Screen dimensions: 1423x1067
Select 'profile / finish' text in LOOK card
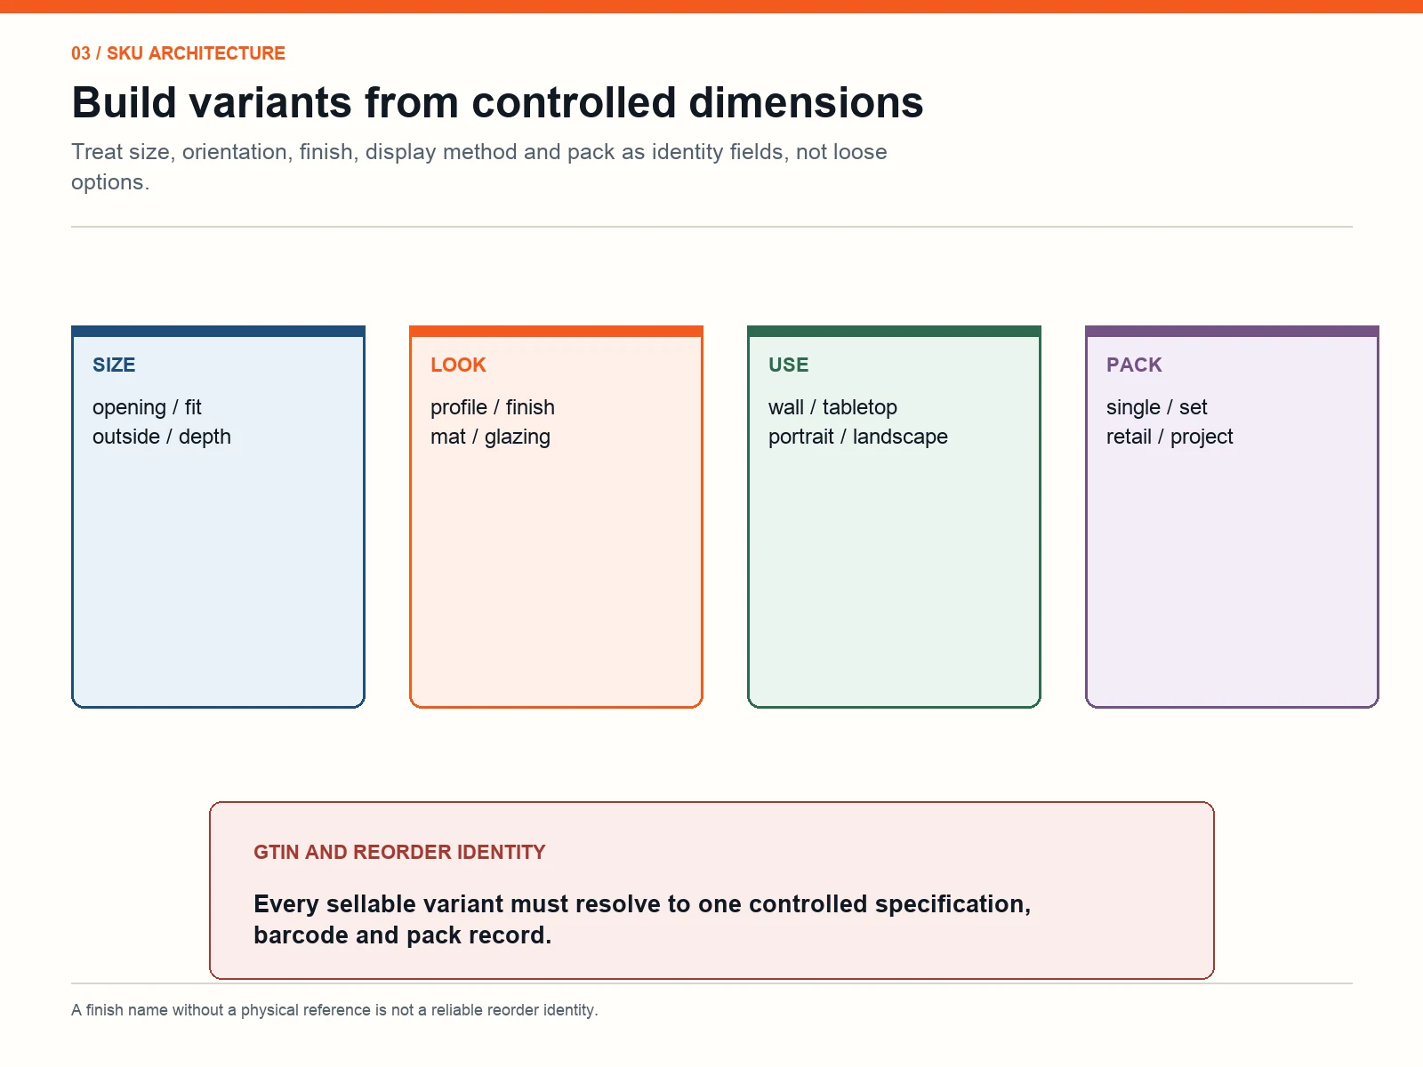pyautogui.click(x=493, y=407)
